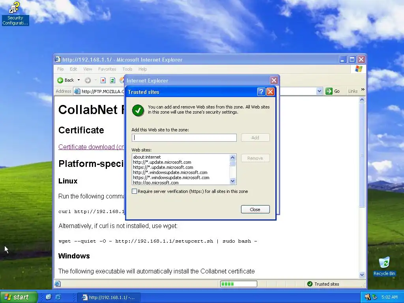Viewport: 404px width, 303px height.
Task: Click the help question mark in Trusted sites dialog
Action: [x=261, y=92]
